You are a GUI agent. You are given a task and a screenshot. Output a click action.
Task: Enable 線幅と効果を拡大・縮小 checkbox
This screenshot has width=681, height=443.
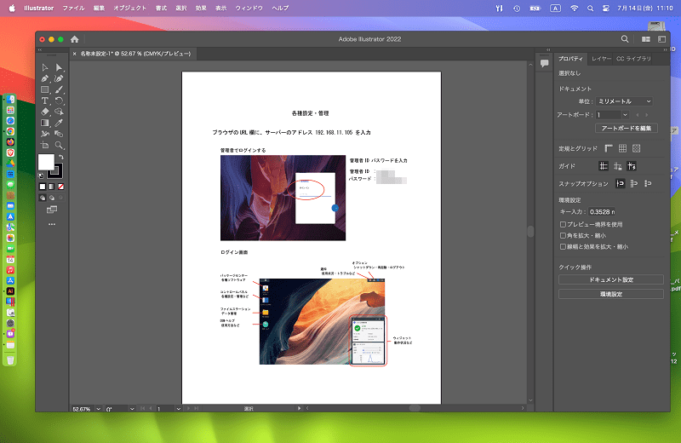point(563,246)
